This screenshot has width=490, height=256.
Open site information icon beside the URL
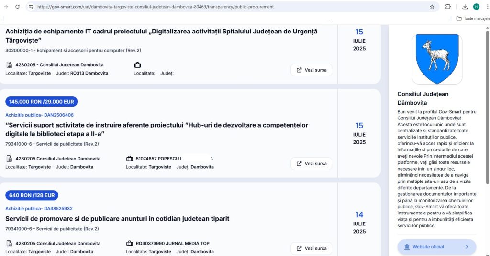pos(31,7)
